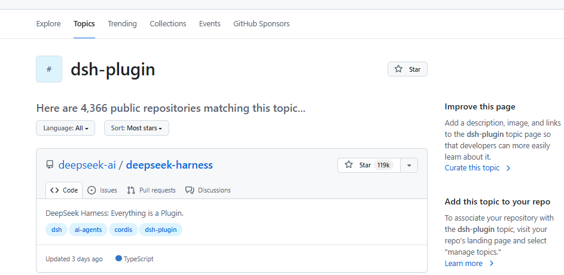The width and height of the screenshot is (564, 275).
Task: Select the Topics navigation tab
Action: [x=84, y=24]
